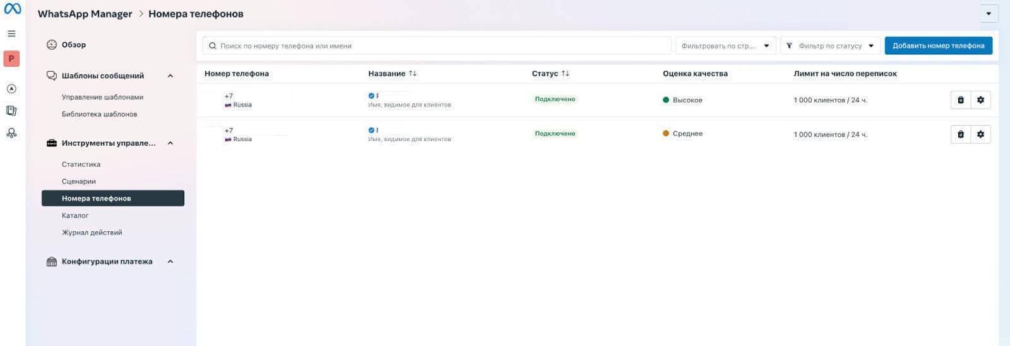Click the Высокое quality rating

[682, 100]
